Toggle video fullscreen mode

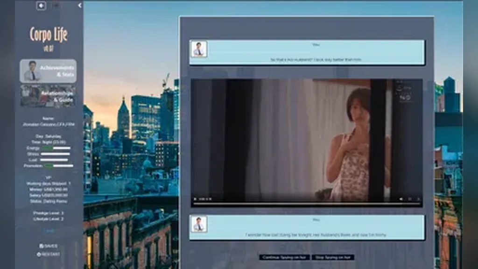[x=410, y=199]
